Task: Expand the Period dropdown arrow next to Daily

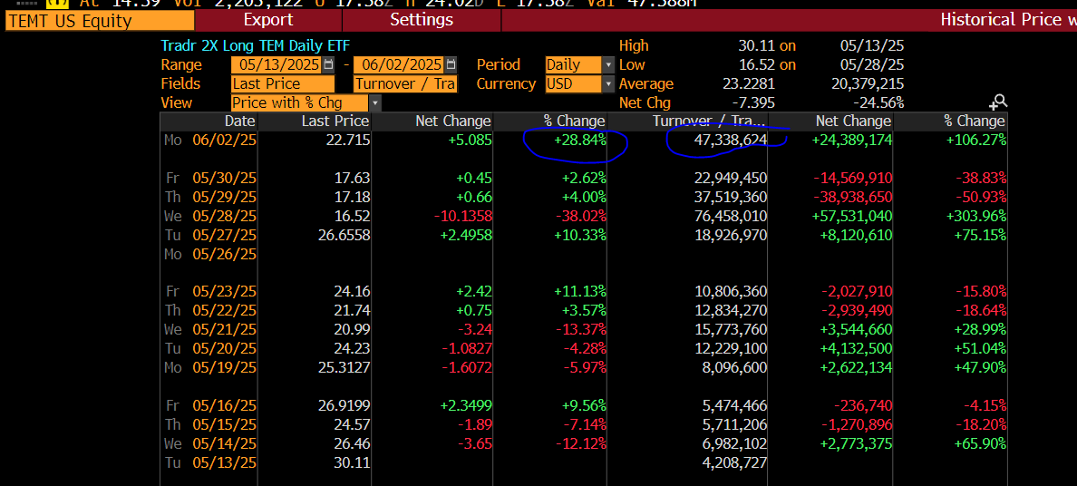Action: 608,65
